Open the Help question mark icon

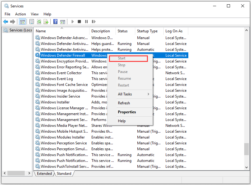click(55, 22)
